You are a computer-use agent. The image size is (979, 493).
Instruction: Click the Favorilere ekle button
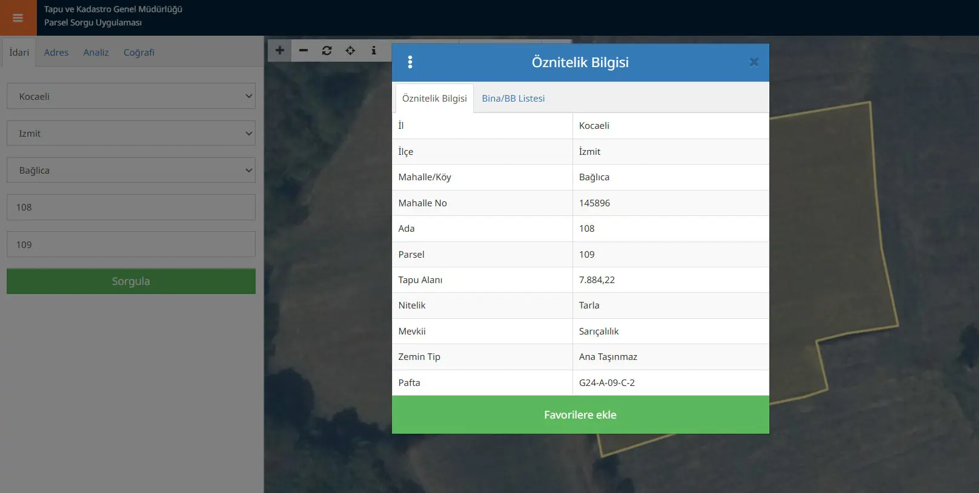pyautogui.click(x=580, y=415)
